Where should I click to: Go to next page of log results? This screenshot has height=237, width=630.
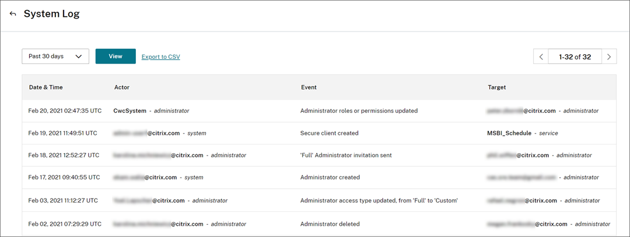pos(609,56)
